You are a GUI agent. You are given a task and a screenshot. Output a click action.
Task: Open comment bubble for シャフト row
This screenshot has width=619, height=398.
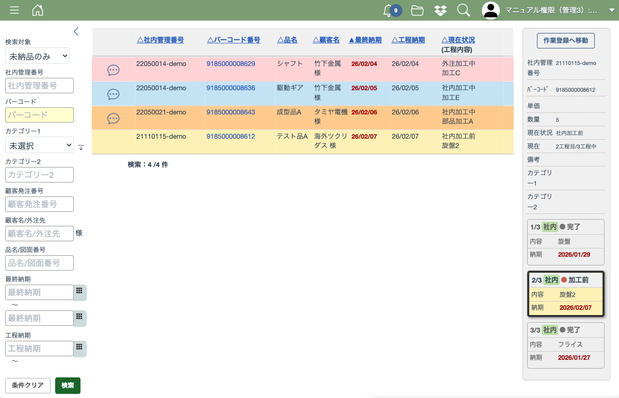pyautogui.click(x=113, y=70)
